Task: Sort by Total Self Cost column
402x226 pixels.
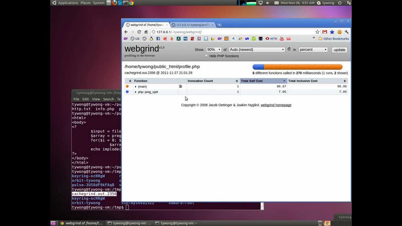Action: [x=263, y=81]
